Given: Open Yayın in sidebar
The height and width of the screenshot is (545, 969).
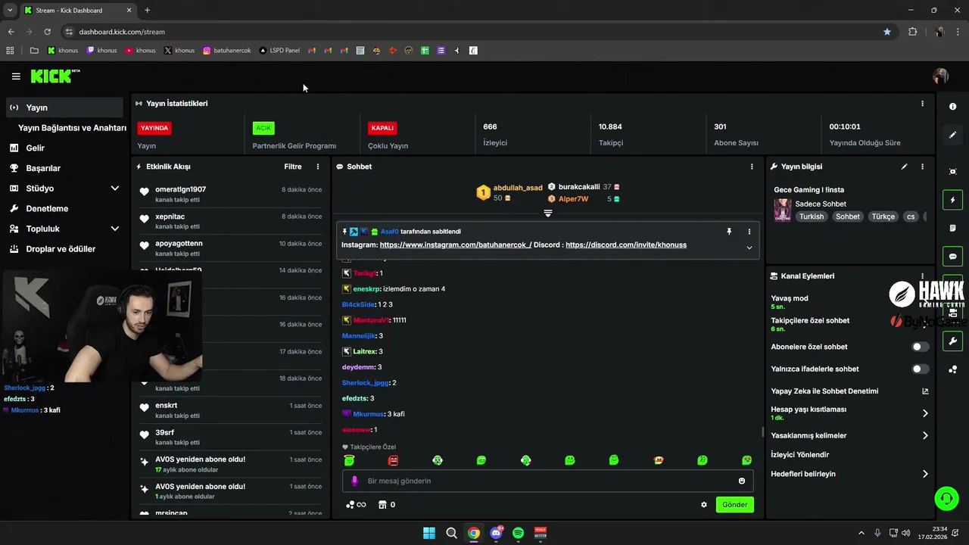Looking at the screenshot, I should coord(64,107).
